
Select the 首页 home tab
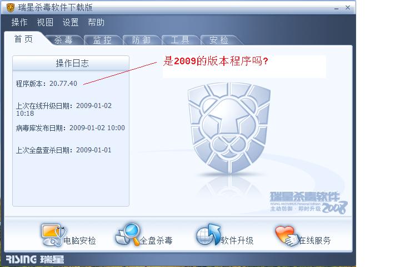click(x=24, y=39)
